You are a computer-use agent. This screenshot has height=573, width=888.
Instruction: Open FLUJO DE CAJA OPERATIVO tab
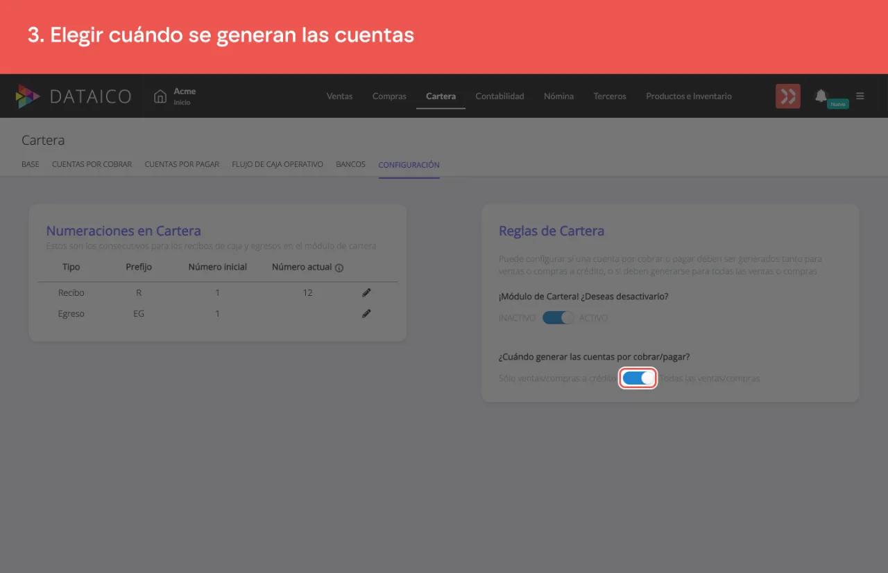tap(277, 165)
